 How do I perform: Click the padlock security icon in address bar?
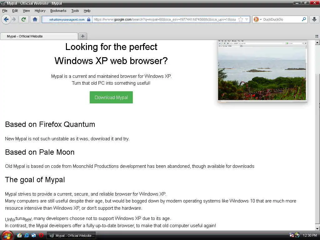[x=89, y=19]
